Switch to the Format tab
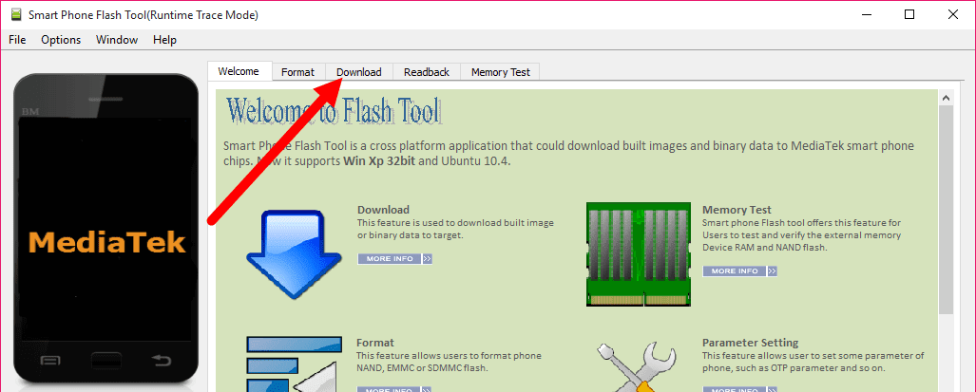 point(298,72)
